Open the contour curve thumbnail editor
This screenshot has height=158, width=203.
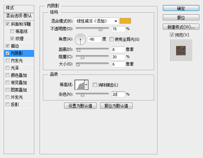(x=80, y=85)
